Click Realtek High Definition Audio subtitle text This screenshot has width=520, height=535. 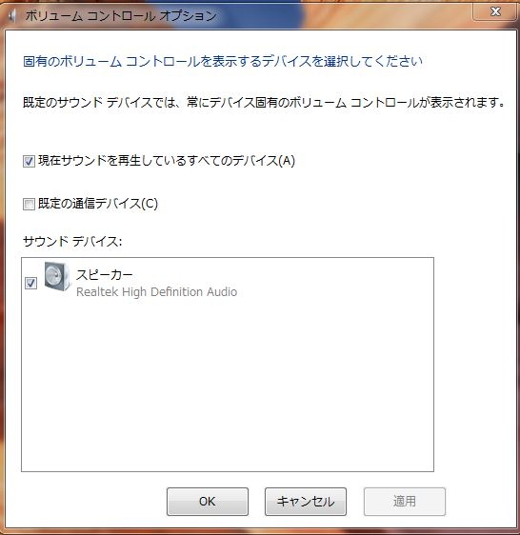point(156,292)
